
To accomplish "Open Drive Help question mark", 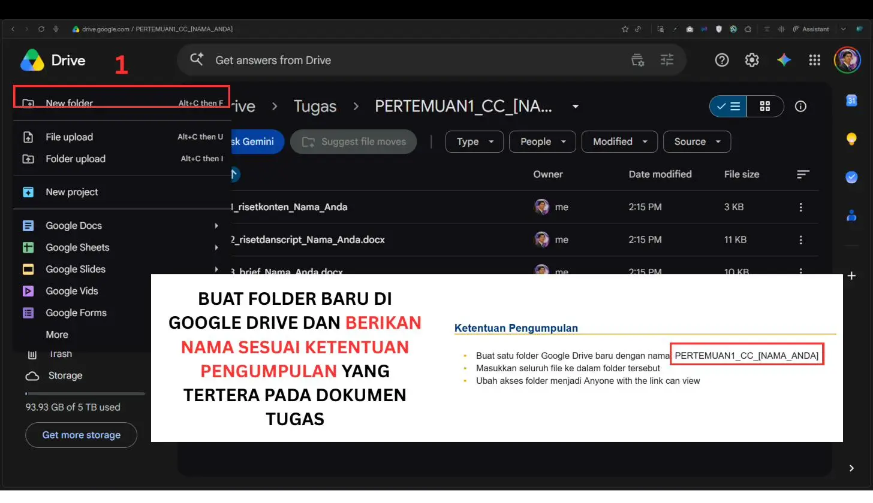I will (722, 60).
